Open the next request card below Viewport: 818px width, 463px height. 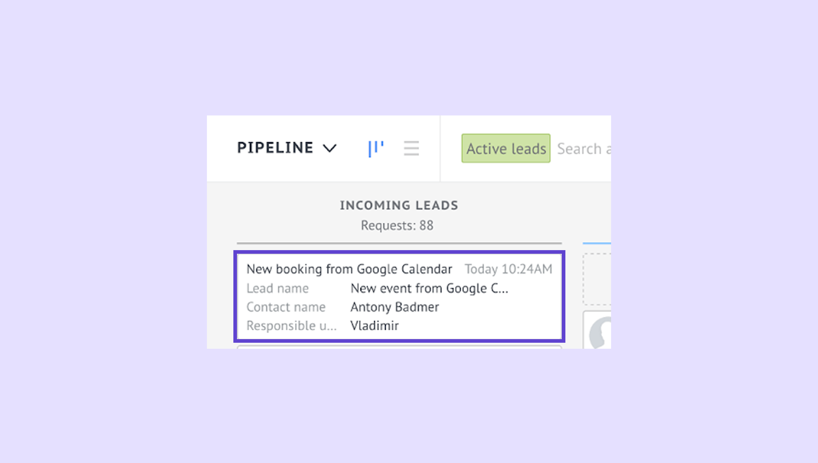[399, 347]
